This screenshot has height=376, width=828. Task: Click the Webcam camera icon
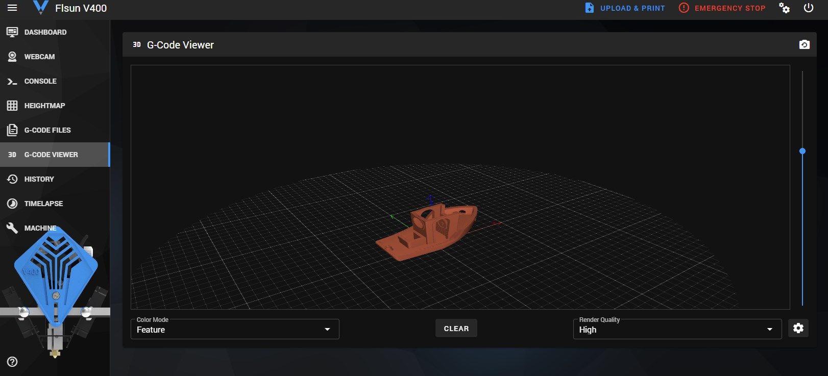(12, 57)
